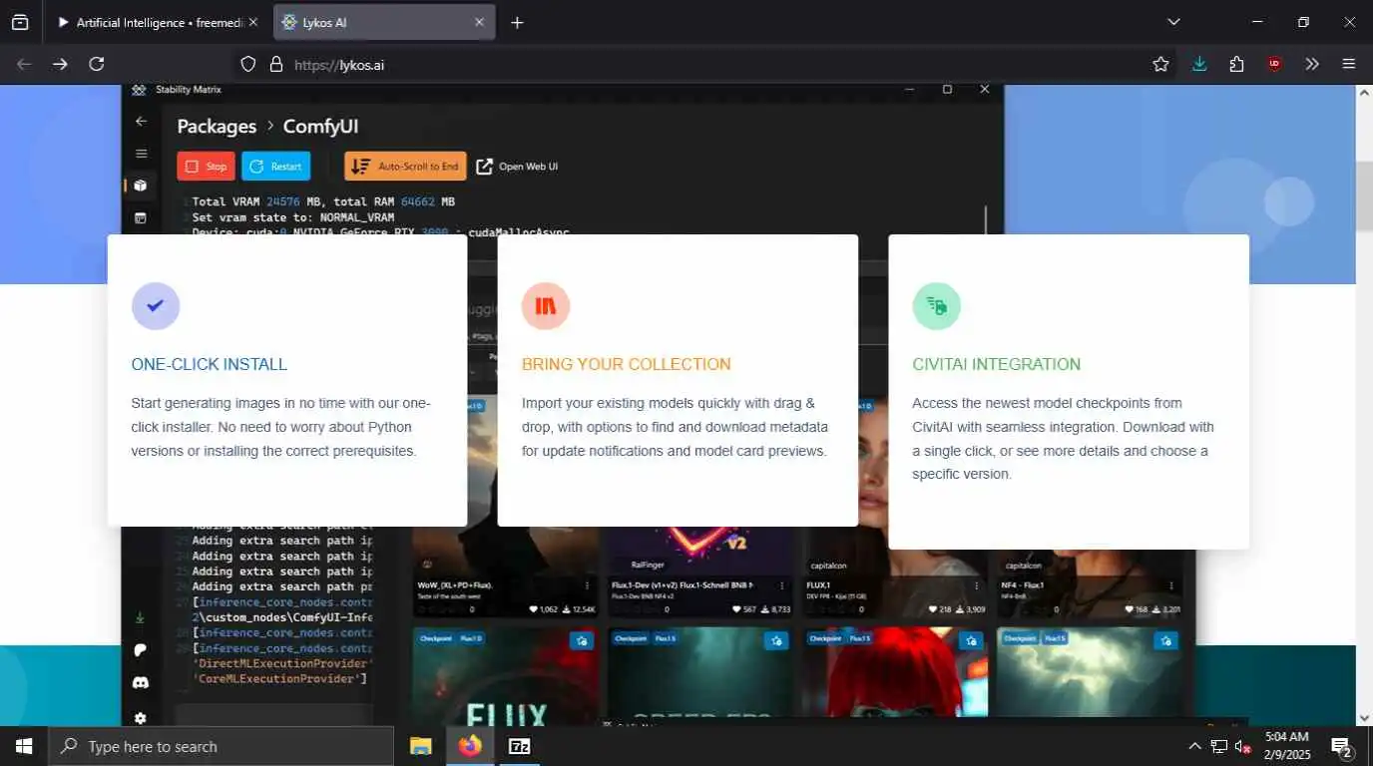
Task: Open the three-dot menu on the FLUX.1 card
Action: pos(977,585)
